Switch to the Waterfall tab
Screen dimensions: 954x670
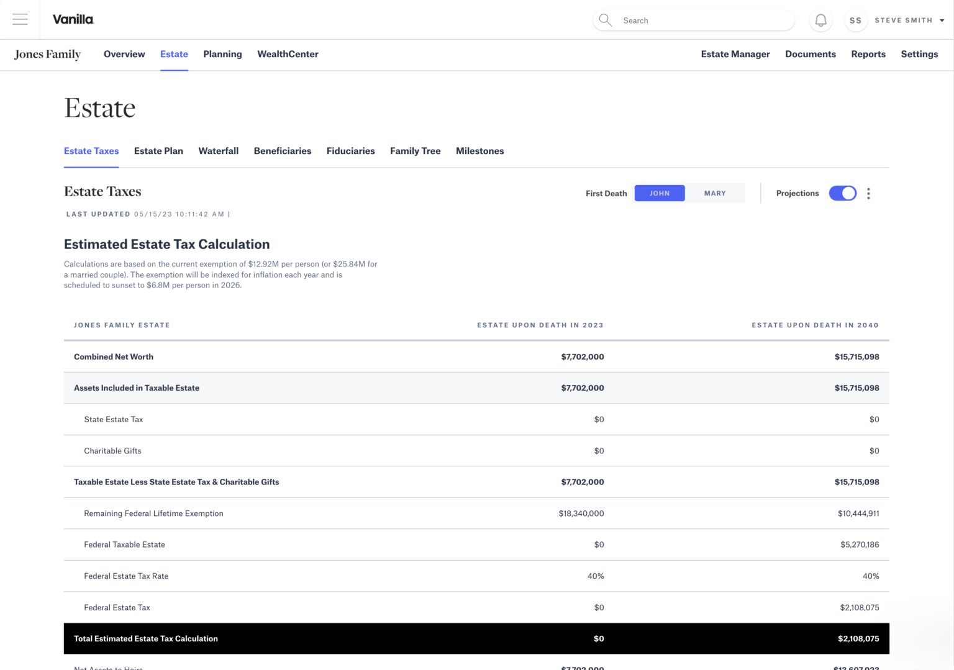[x=218, y=151]
